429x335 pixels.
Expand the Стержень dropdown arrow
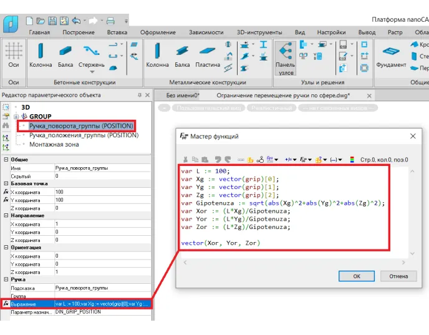click(x=92, y=72)
